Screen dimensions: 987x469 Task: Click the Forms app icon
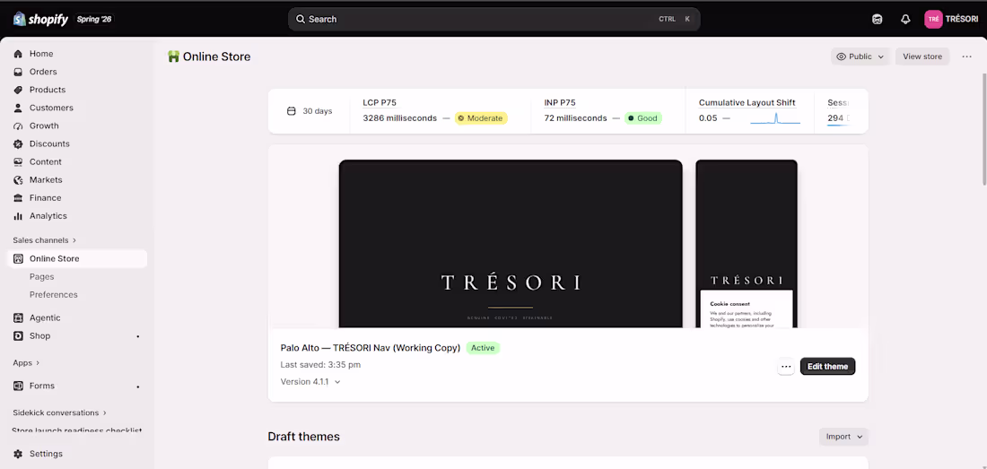18,386
